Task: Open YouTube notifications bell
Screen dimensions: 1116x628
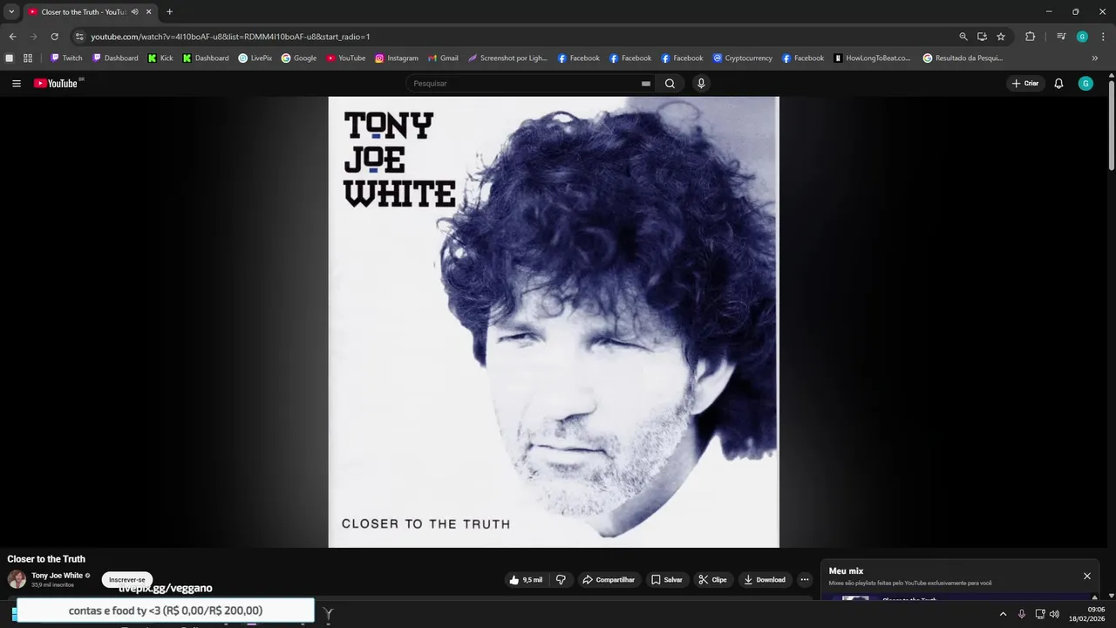Action: pyautogui.click(x=1058, y=84)
